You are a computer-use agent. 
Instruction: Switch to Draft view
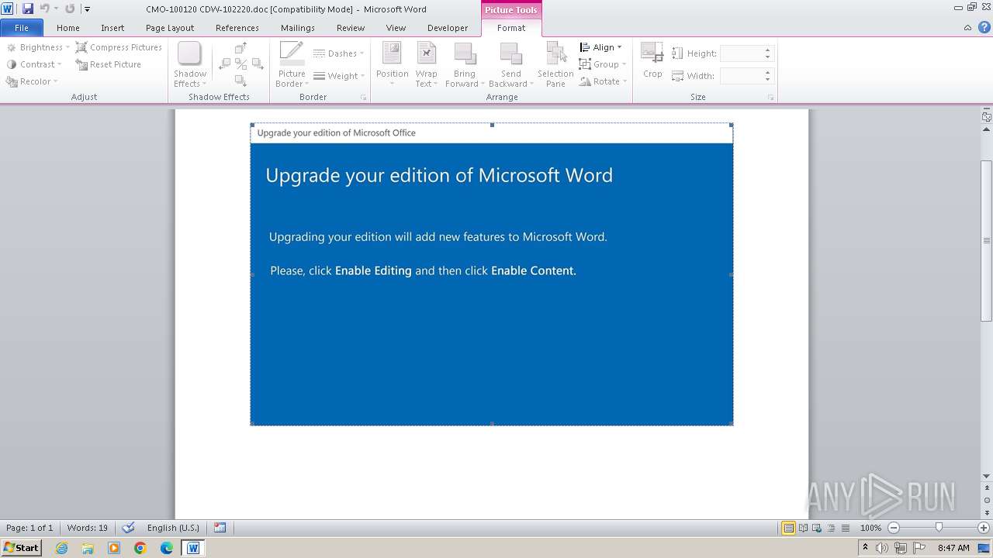(x=845, y=528)
